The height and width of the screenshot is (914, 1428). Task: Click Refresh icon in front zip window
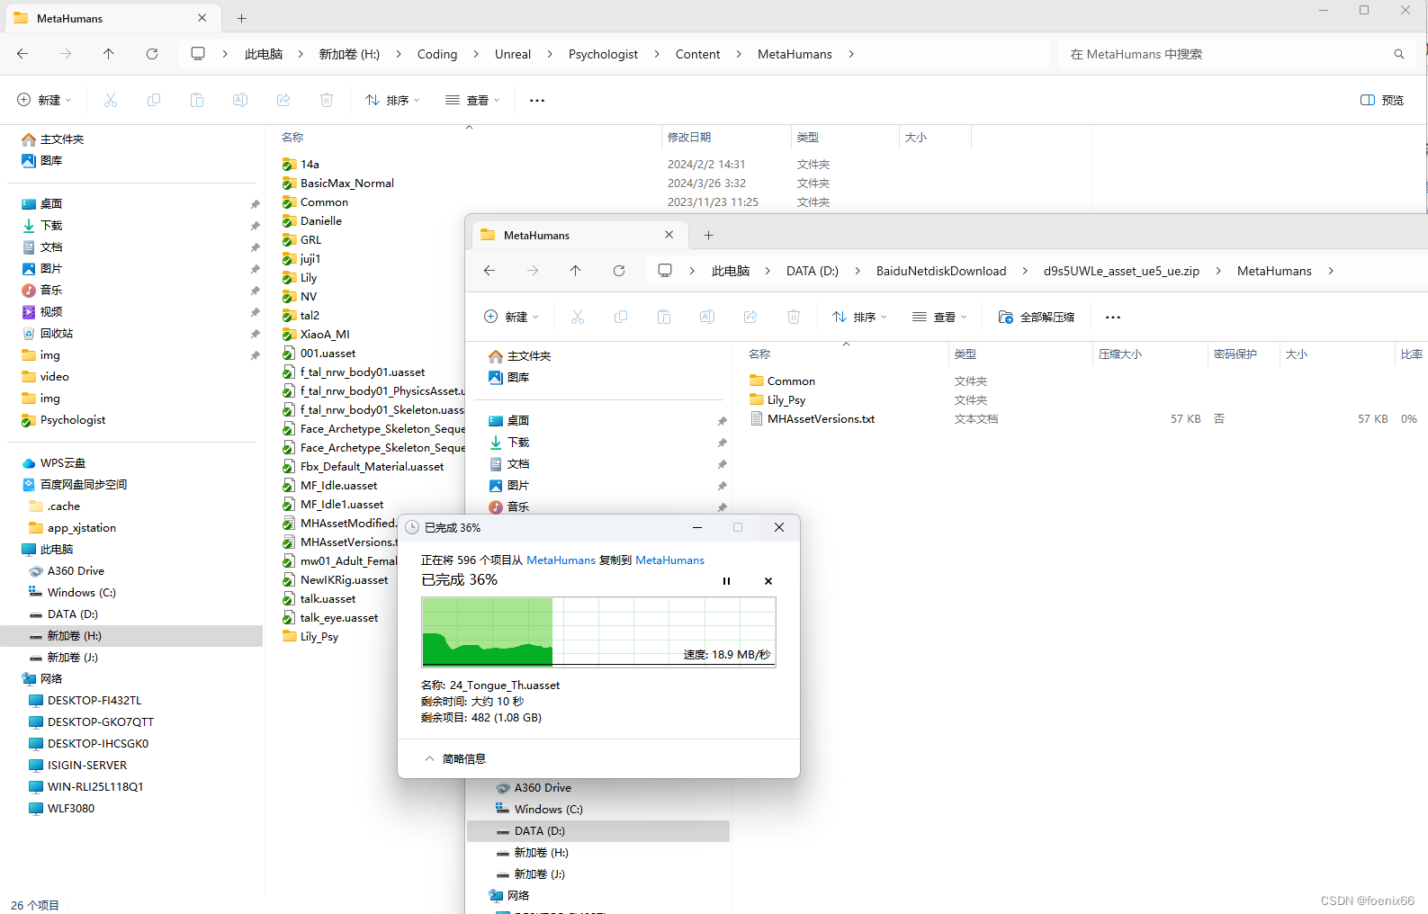[619, 271]
